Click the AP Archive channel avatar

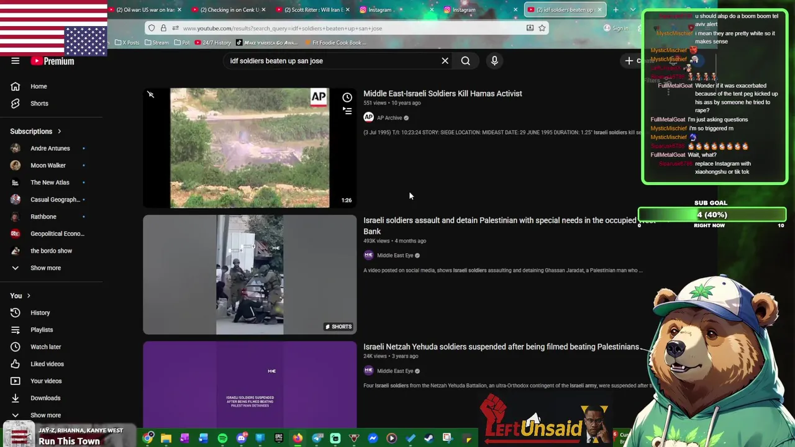(368, 117)
